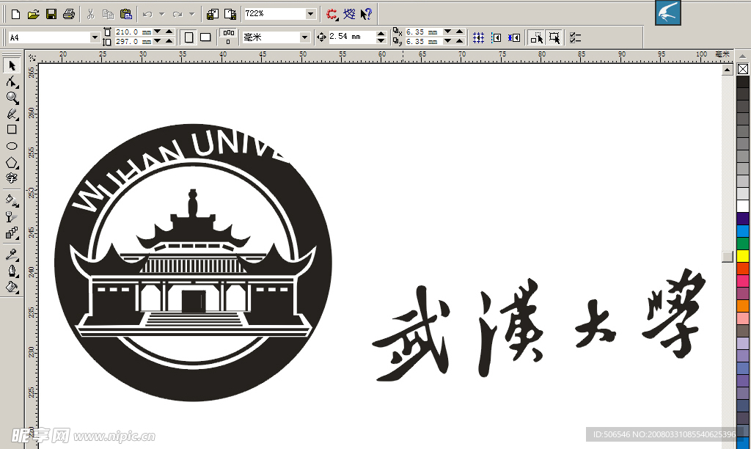Viewport: 751px width, 449px height.
Task: Click the nudge offset 2.54 mm field
Action: click(353, 37)
